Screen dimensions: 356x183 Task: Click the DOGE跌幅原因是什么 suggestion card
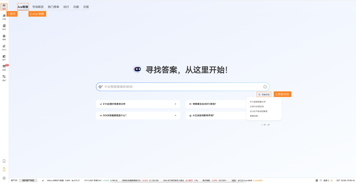tap(138, 115)
